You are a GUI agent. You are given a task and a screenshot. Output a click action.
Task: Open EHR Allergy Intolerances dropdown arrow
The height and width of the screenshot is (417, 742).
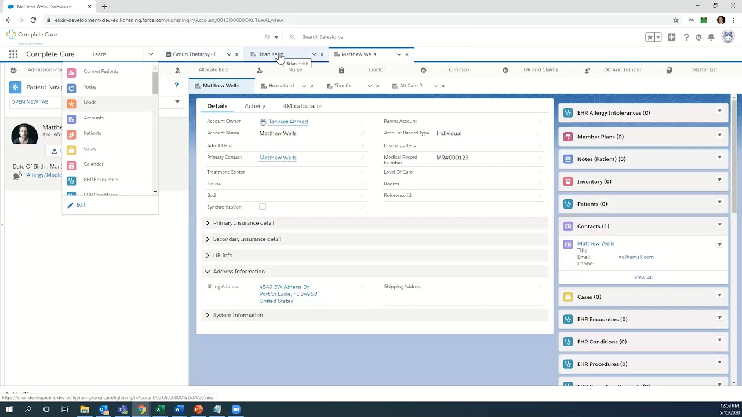(x=719, y=111)
